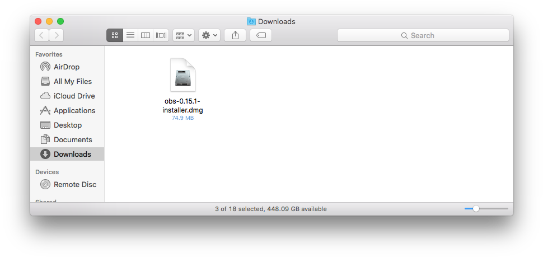Go to Desktop in sidebar
The height and width of the screenshot is (257, 543).
point(67,125)
